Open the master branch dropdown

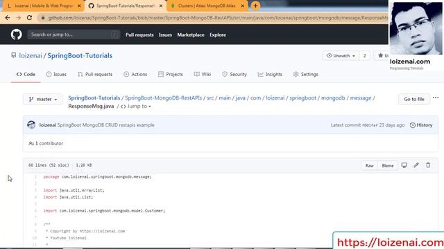[43, 99]
